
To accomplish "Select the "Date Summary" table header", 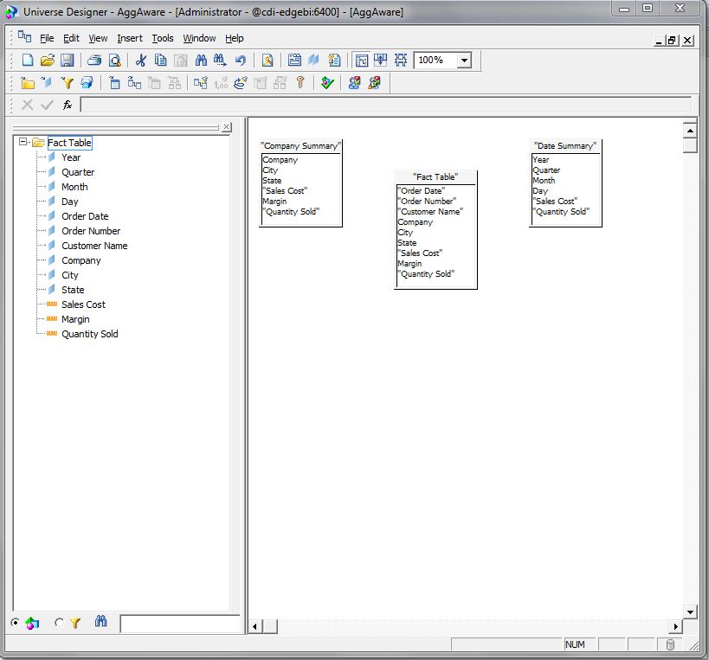I will tap(565, 146).
